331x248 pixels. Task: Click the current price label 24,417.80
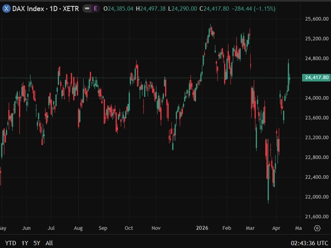click(316, 77)
